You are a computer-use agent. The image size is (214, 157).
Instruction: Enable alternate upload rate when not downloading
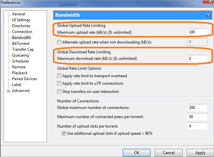(x=59, y=42)
